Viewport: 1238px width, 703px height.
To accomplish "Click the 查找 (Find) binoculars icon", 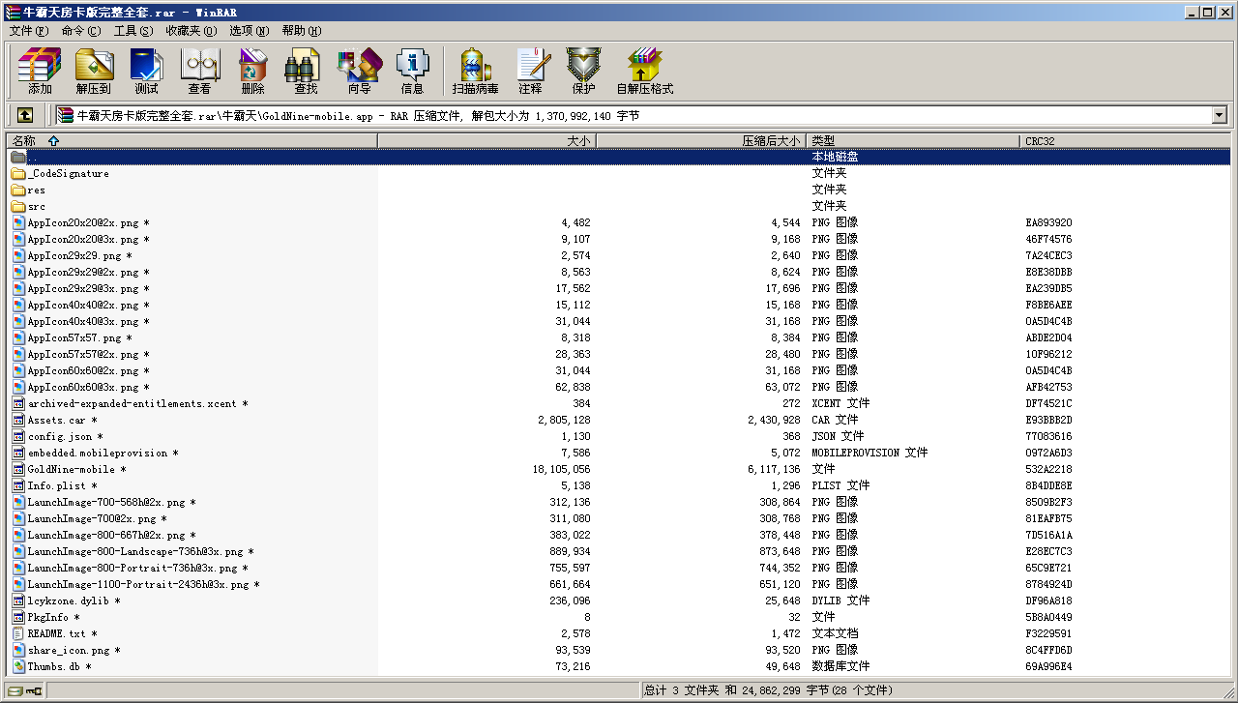I will [x=305, y=72].
